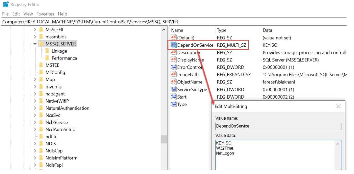Click the MsSecFlt folder icon

click(41, 30)
